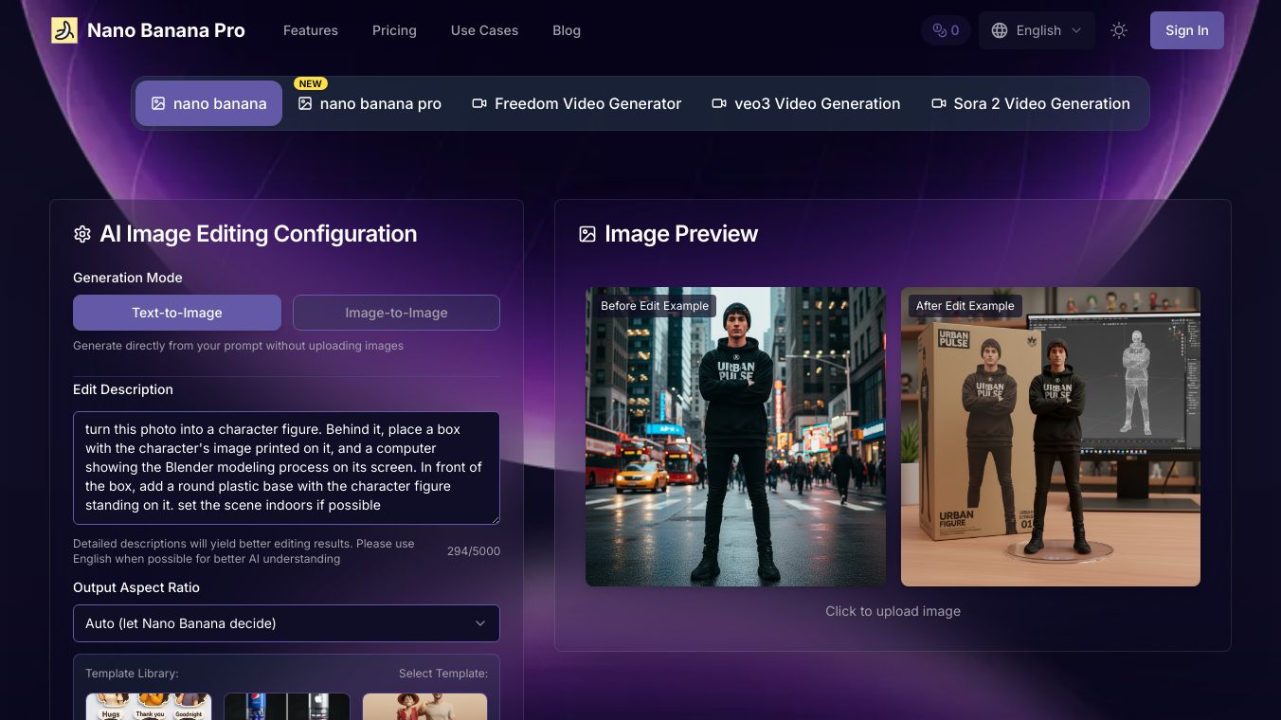This screenshot has width=1281, height=720.
Task: Go to the Pricing page
Action: tap(394, 30)
